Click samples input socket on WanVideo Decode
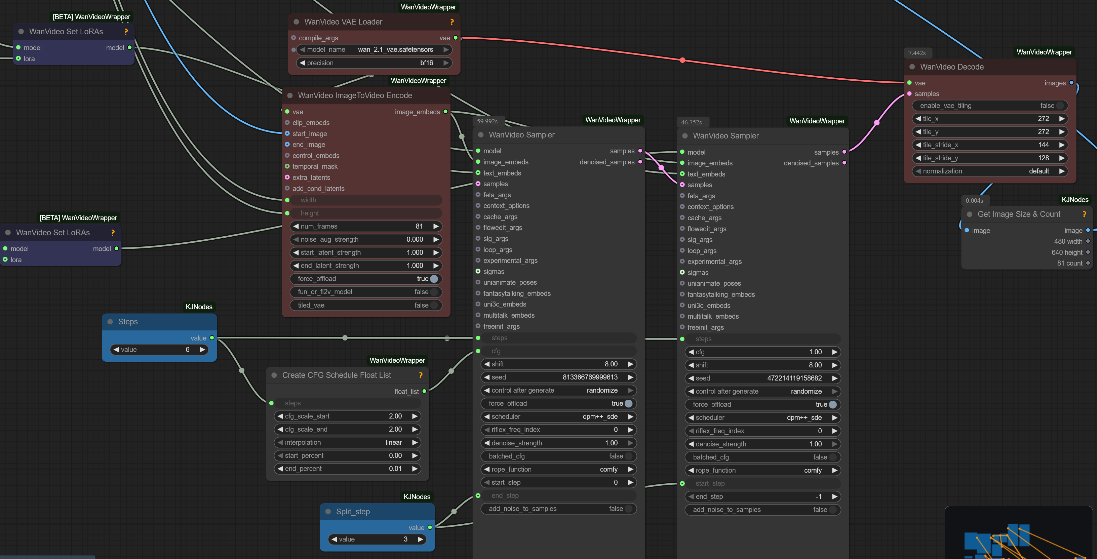This screenshot has height=559, width=1097. (x=909, y=94)
